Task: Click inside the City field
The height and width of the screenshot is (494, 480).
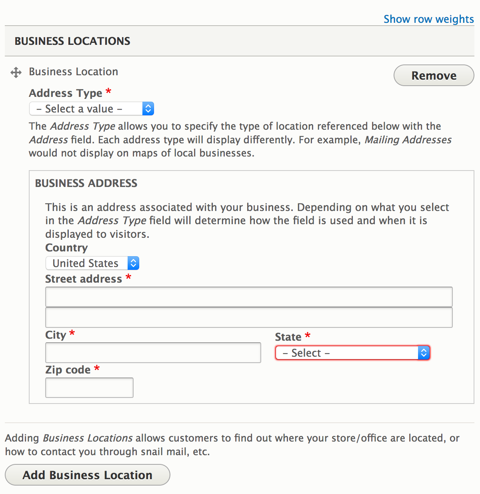Action: [153, 352]
